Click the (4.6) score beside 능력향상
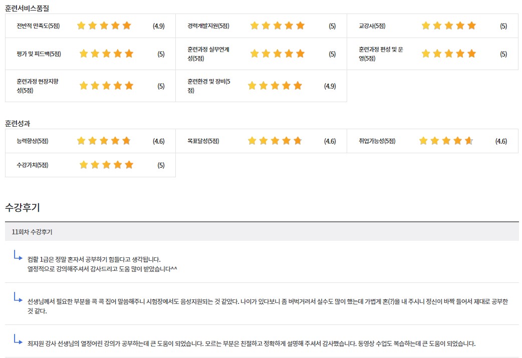 point(158,141)
